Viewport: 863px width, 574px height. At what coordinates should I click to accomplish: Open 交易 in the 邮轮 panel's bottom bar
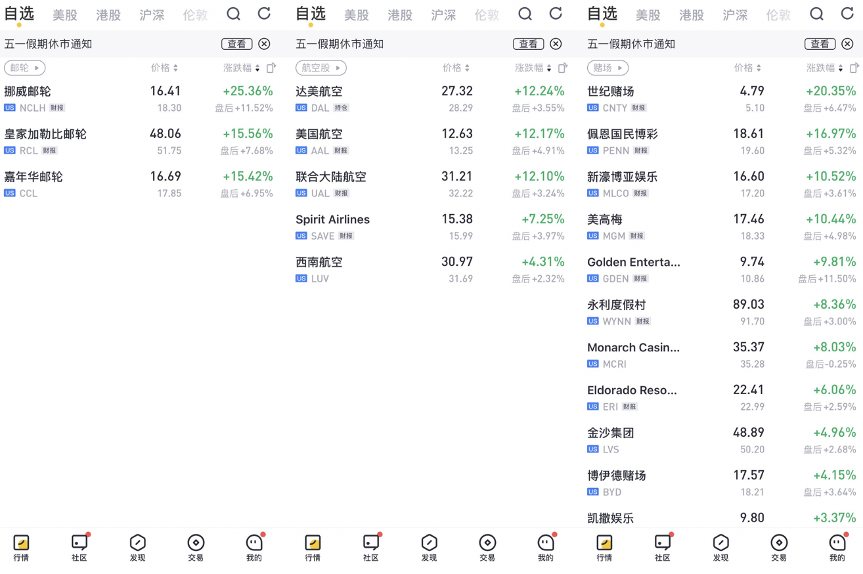point(196,548)
